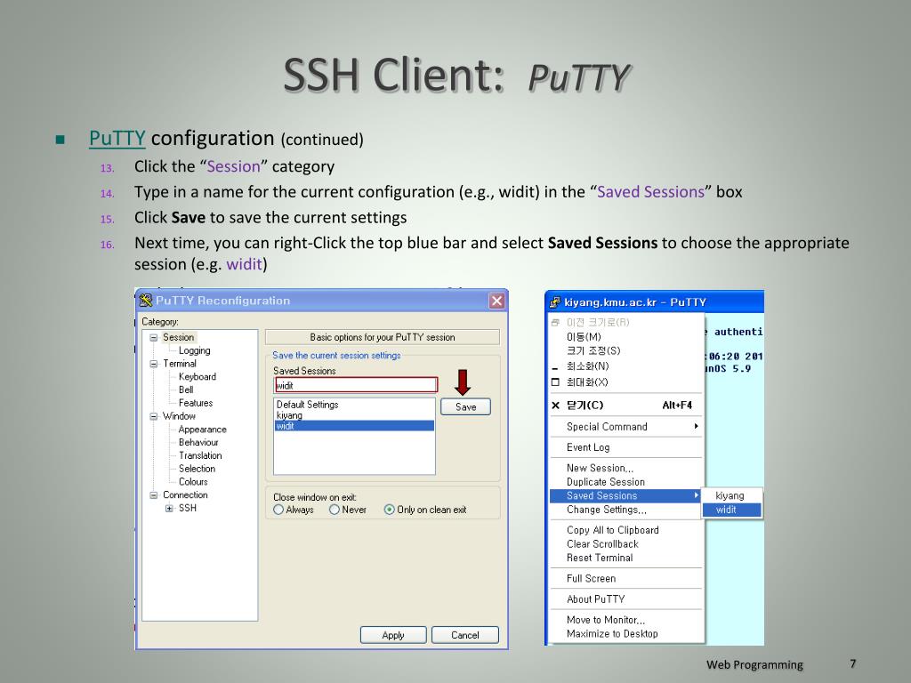Collapse the Window tree node
This screenshot has height=683, width=911.
tap(153, 416)
